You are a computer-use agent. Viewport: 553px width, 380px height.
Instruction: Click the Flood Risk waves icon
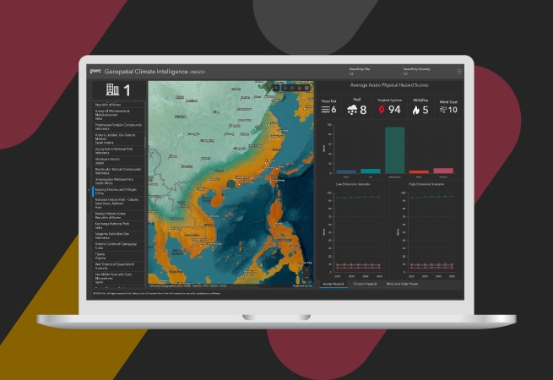pyautogui.click(x=327, y=109)
